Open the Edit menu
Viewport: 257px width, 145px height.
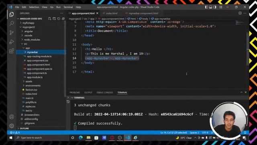pos(24,7)
